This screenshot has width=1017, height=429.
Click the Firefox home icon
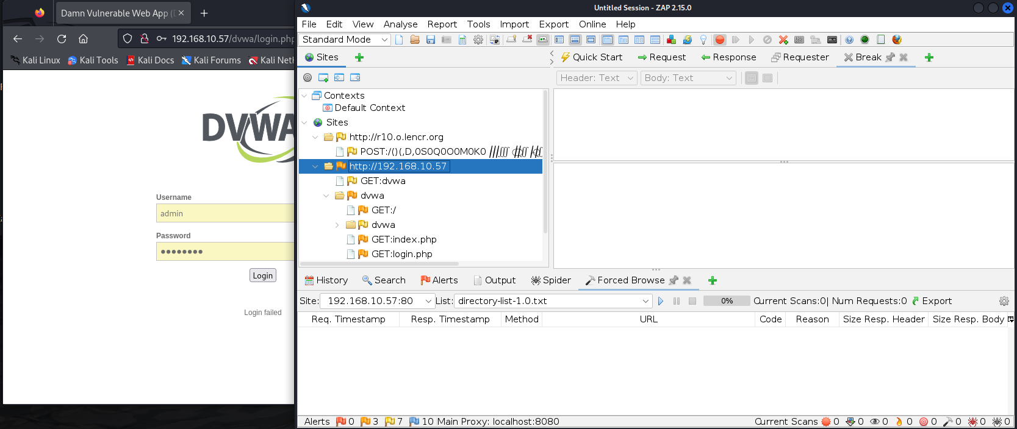click(x=83, y=38)
